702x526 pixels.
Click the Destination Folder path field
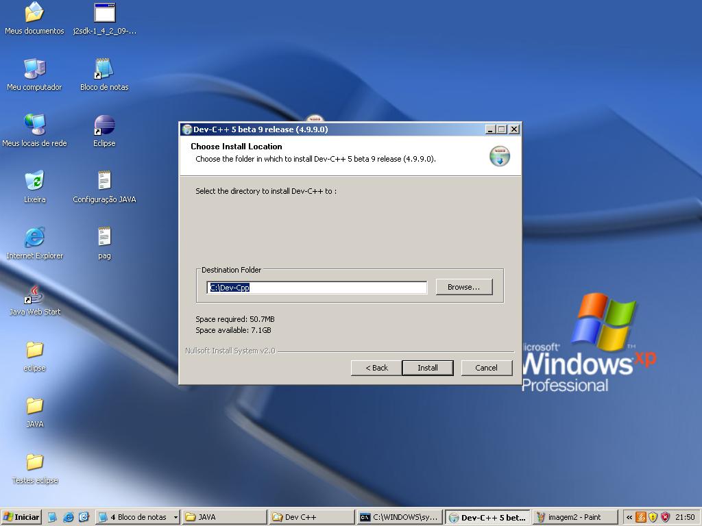(317, 288)
